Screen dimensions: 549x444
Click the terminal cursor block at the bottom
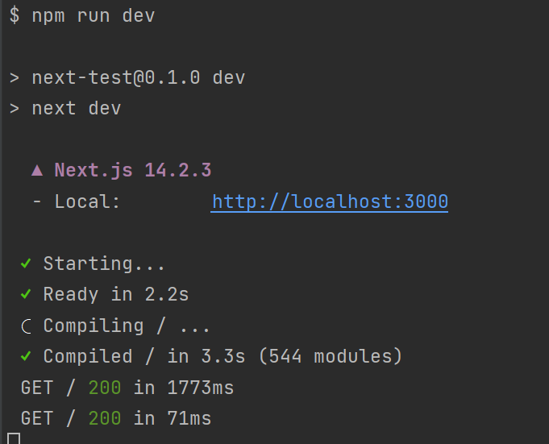tap(14, 438)
